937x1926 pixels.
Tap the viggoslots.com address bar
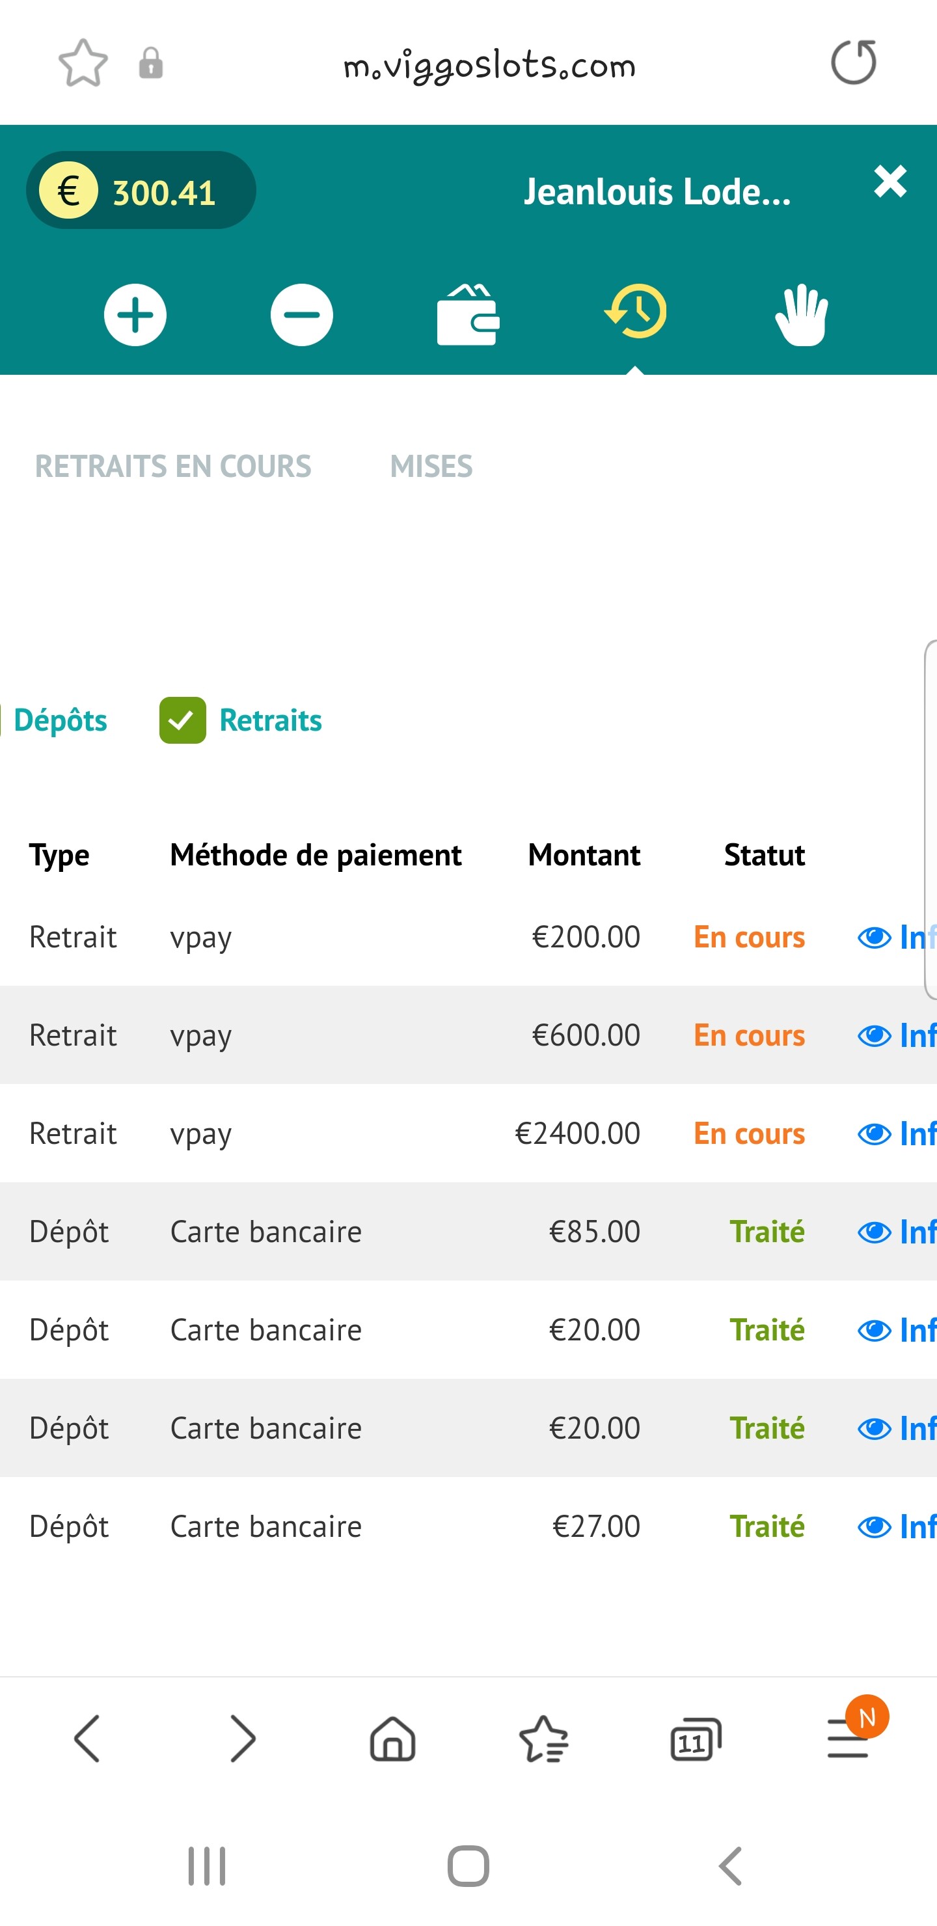pyautogui.click(x=490, y=66)
